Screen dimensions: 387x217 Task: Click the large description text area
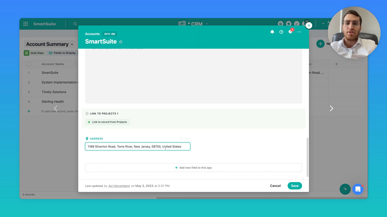click(x=193, y=76)
